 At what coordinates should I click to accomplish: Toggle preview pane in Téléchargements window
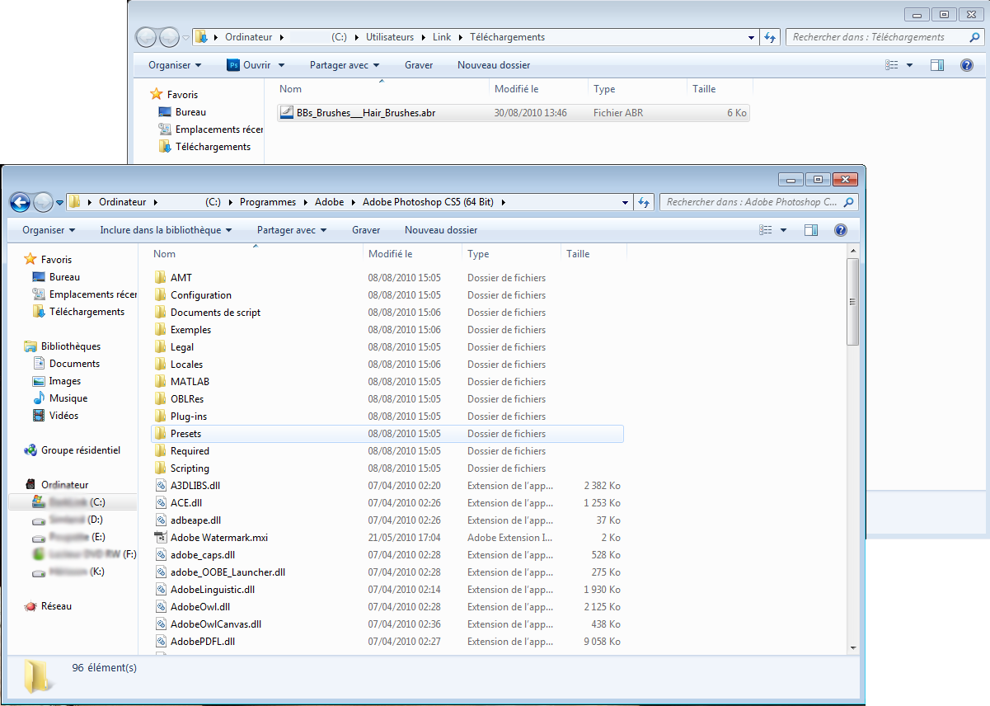(x=937, y=65)
